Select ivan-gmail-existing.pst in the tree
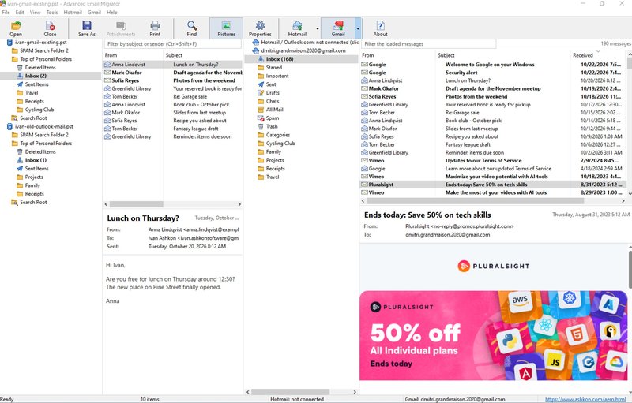Screen dimensions: 632x403 (41, 43)
